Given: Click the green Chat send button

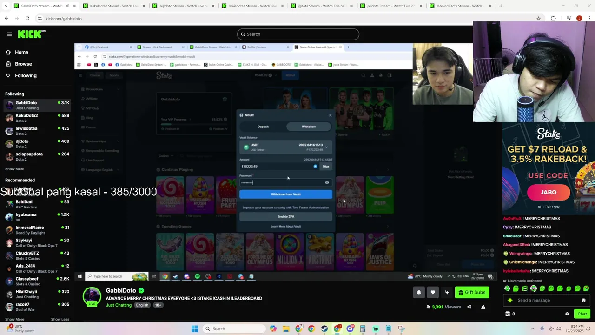Looking at the screenshot, I should coord(582,314).
